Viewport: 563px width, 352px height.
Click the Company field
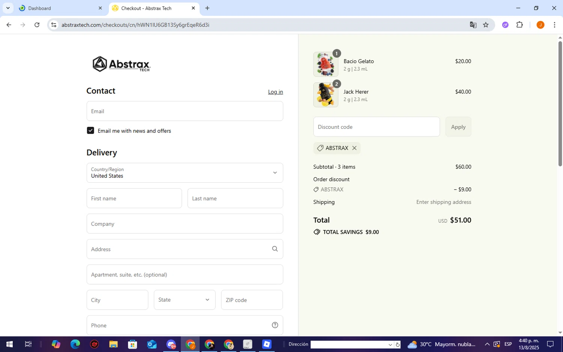coord(185,224)
